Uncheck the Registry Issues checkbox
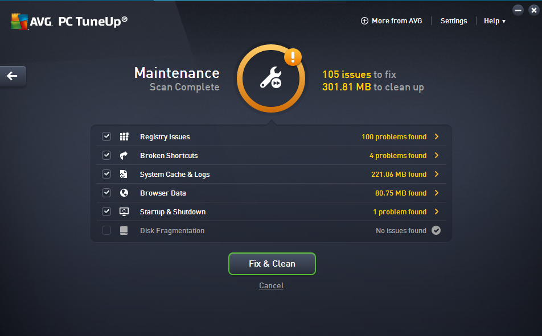Screen dimensions: 542x336 (106, 136)
